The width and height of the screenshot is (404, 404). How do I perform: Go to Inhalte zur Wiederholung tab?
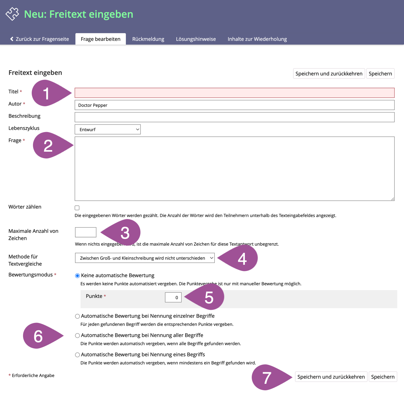coord(257,39)
